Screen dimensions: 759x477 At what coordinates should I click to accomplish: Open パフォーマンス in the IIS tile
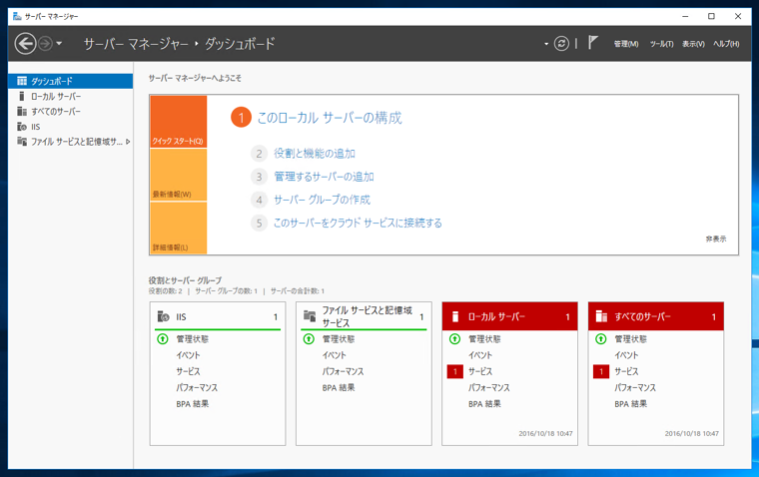pos(197,387)
